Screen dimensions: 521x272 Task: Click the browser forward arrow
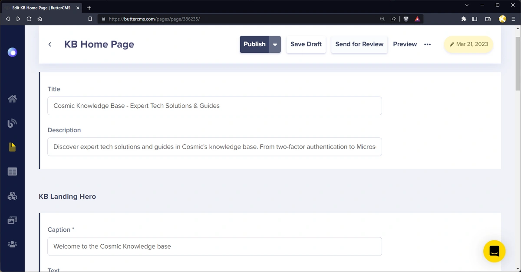[x=18, y=19]
